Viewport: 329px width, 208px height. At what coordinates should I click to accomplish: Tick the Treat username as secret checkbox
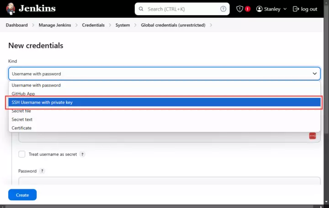point(22,154)
